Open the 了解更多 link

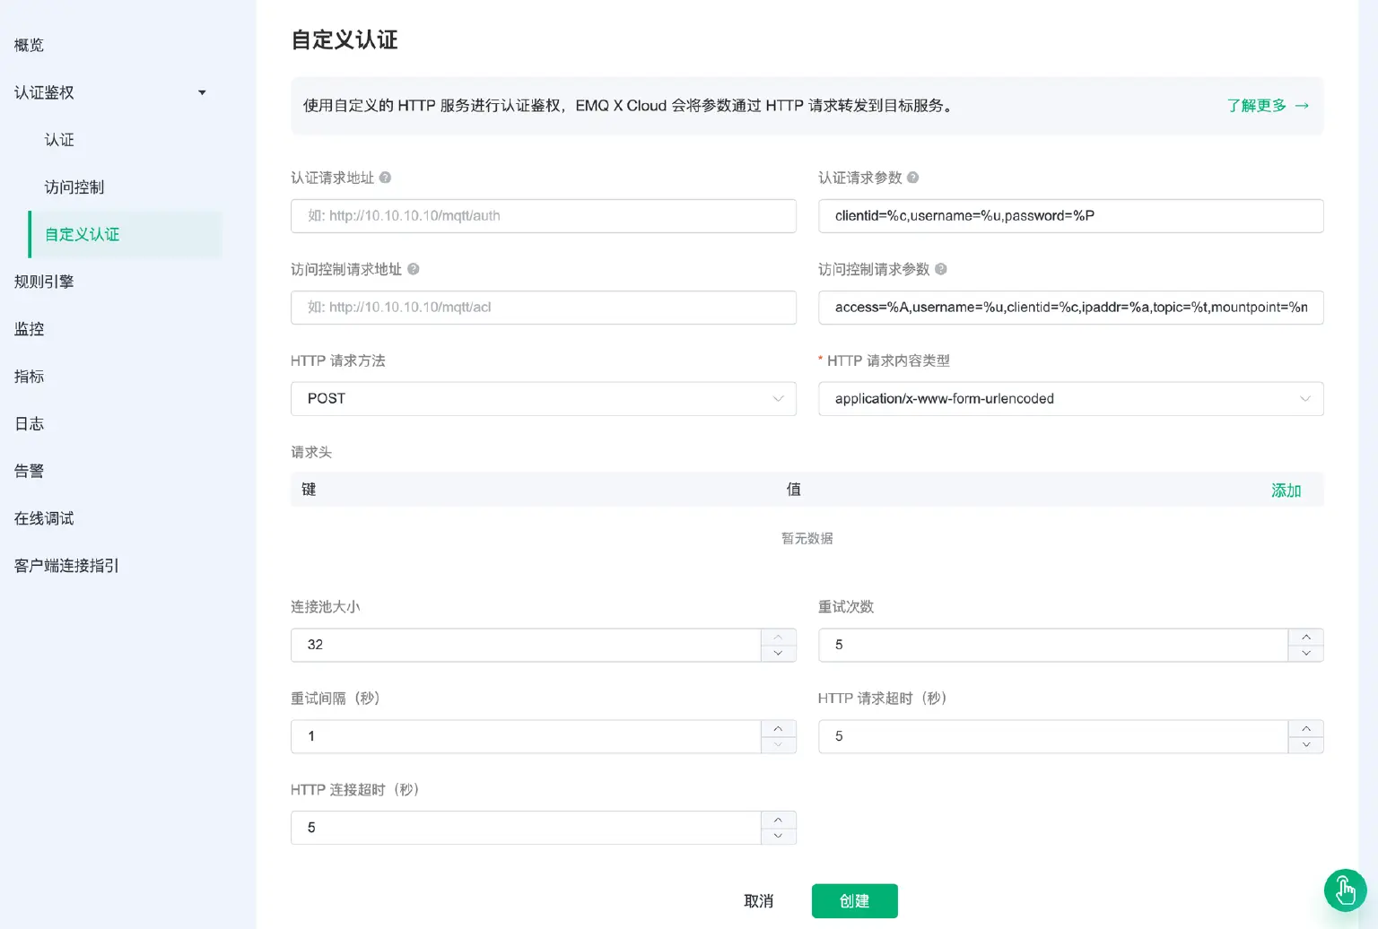(1258, 105)
